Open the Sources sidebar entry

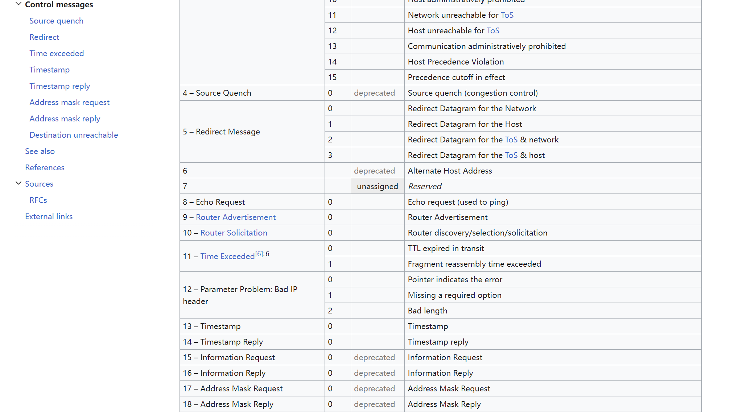[39, 184]
